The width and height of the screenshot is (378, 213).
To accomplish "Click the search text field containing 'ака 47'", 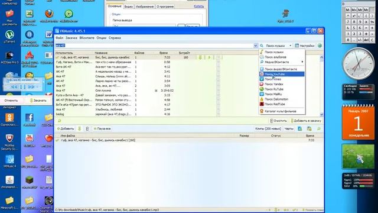I will click(154, 46).
